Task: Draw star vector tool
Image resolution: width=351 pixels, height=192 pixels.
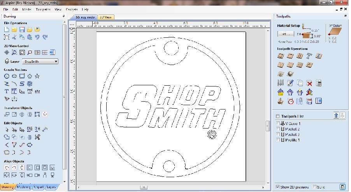Action: click(x=37, y=76)
